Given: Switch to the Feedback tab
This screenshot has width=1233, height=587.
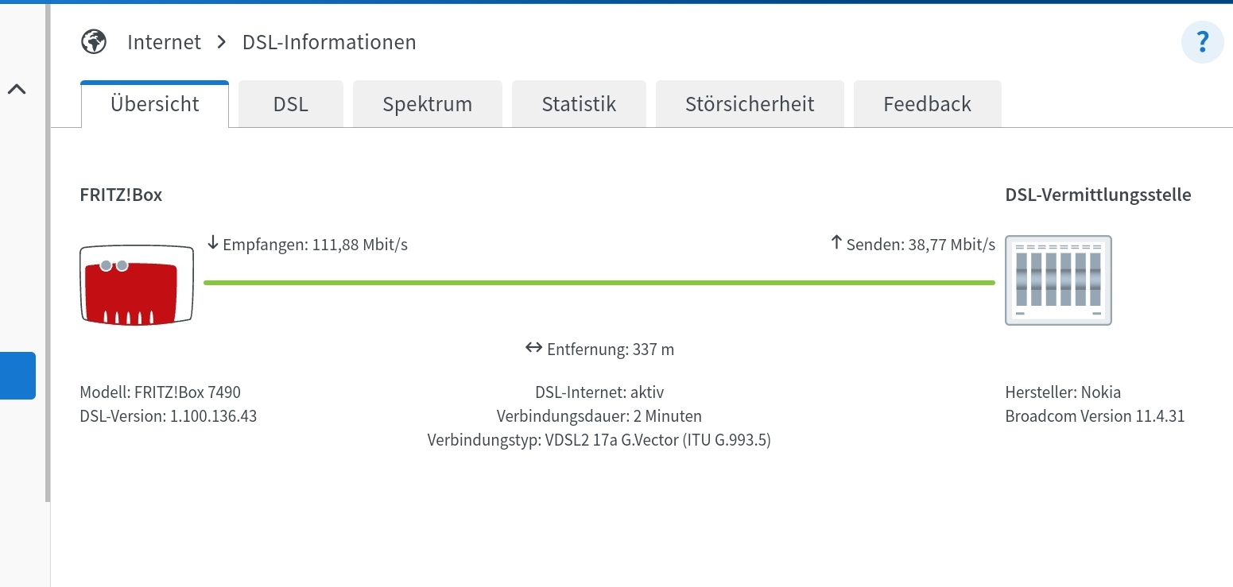Looking at the screenshot, I should pos(927,103).
